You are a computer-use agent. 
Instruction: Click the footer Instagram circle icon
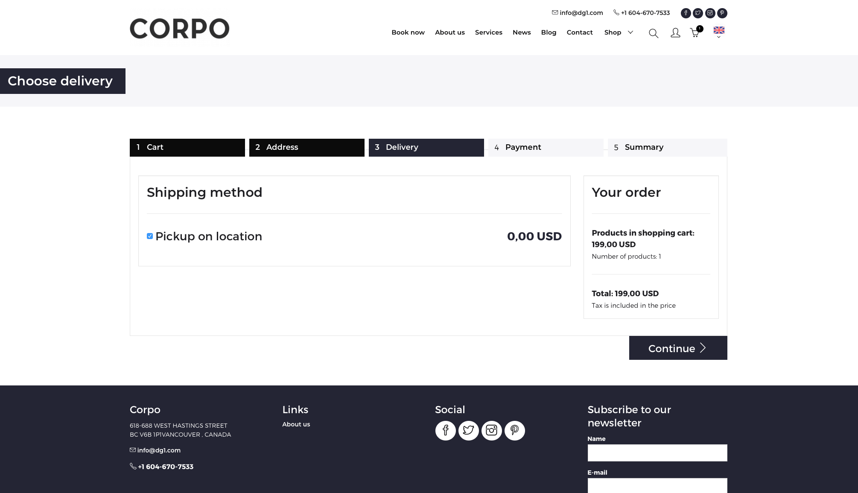(491, 430)
